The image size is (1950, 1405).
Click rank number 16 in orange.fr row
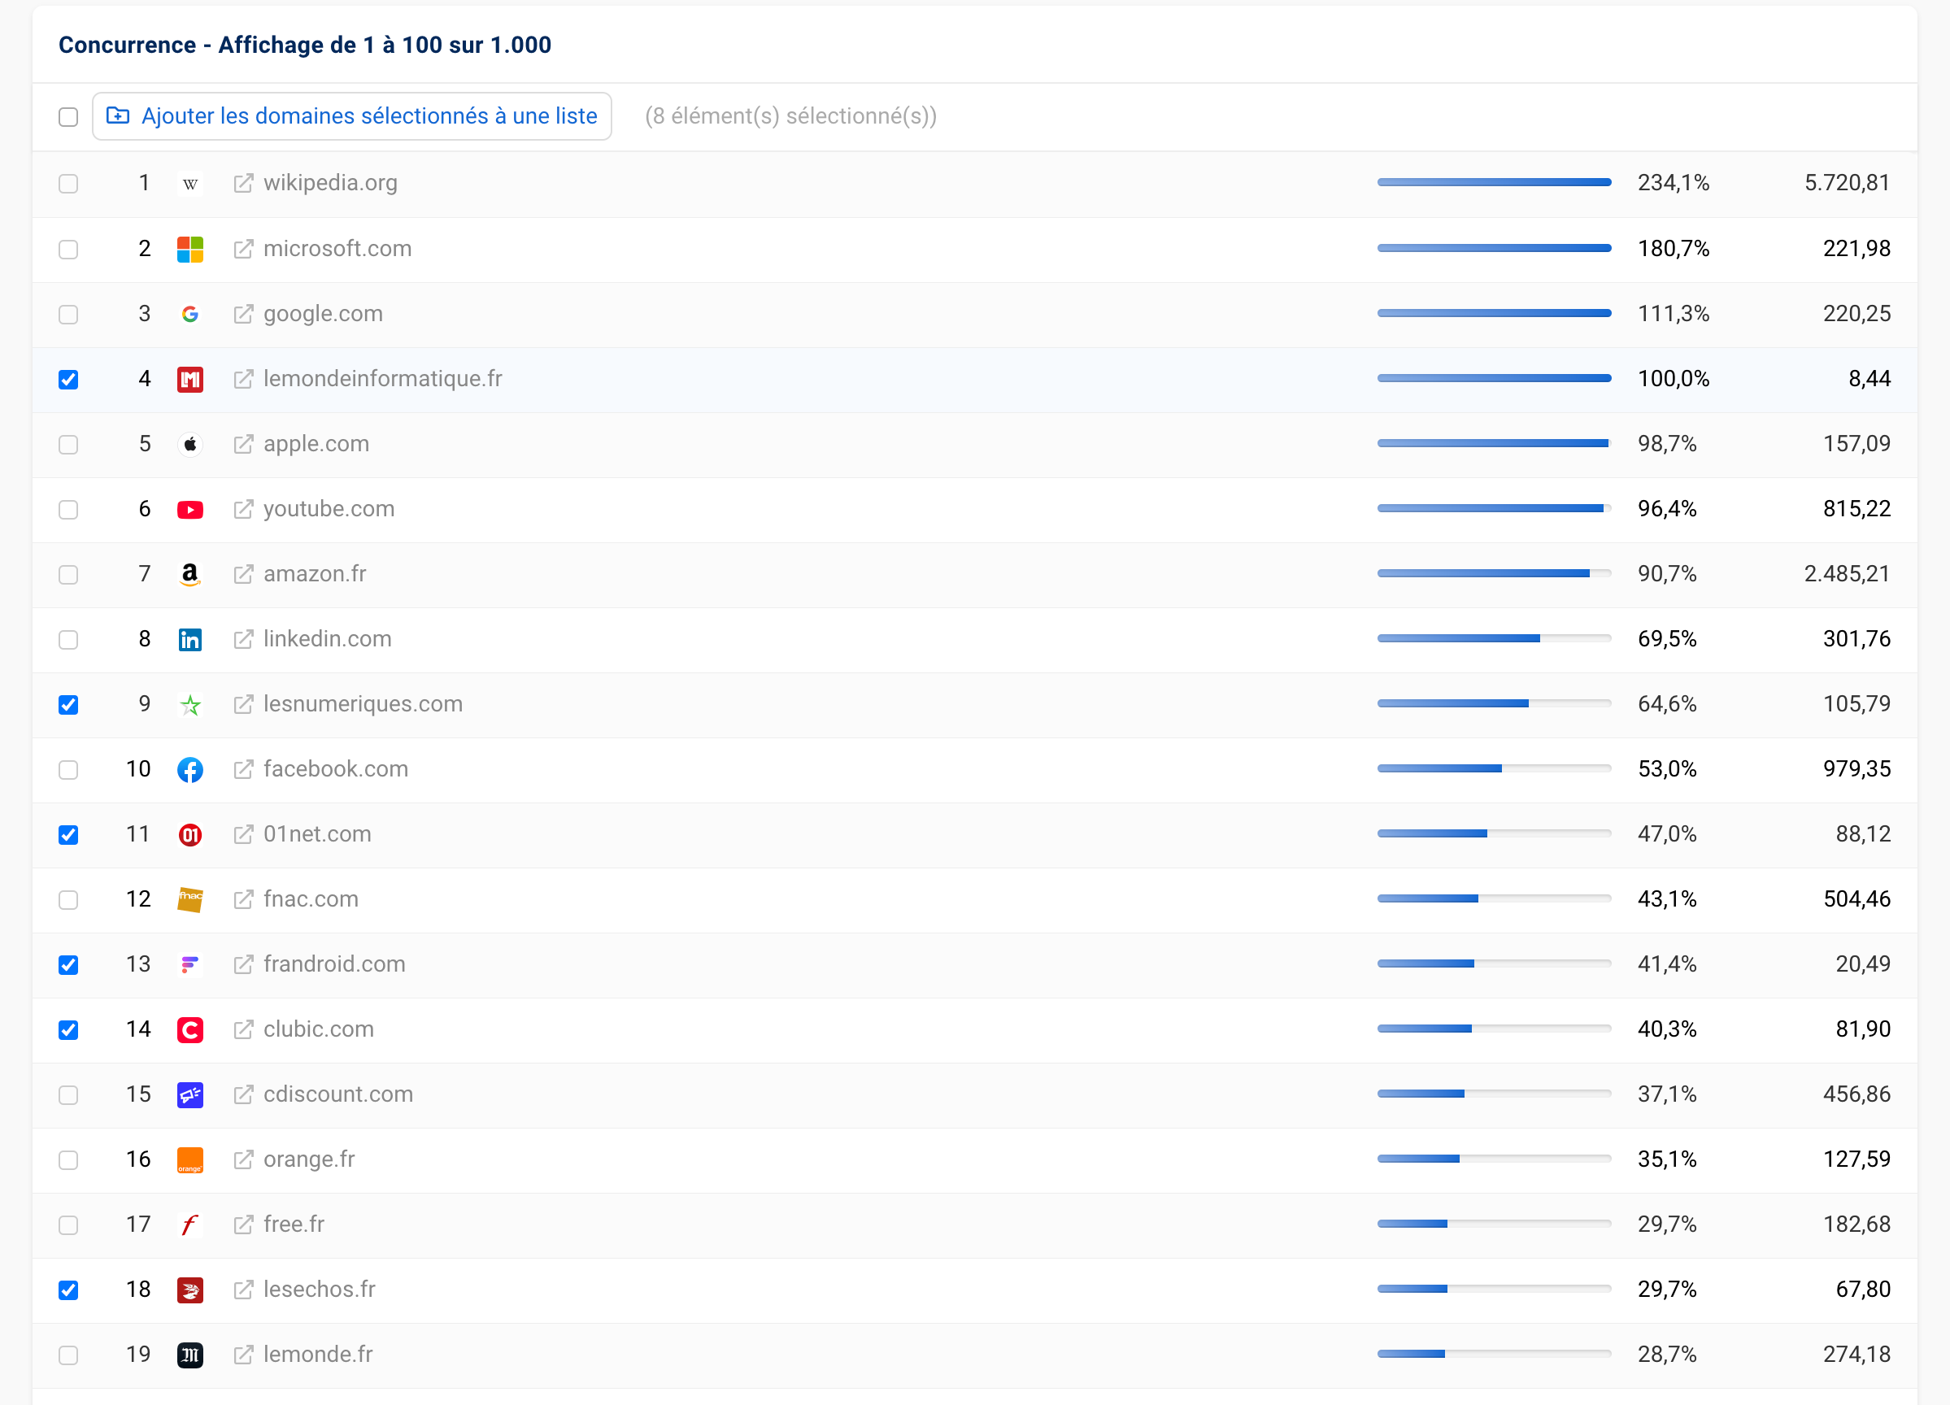[x=138, y=1159]
